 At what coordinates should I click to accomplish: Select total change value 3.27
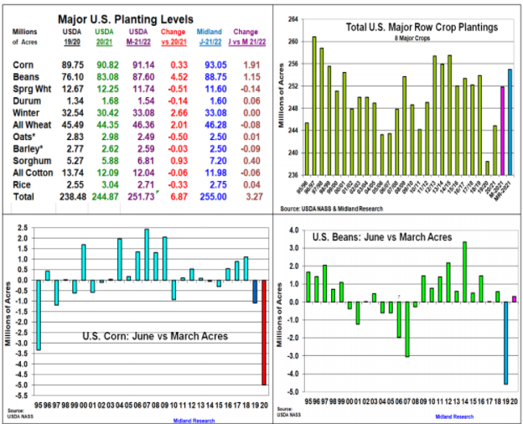[254, 197]
